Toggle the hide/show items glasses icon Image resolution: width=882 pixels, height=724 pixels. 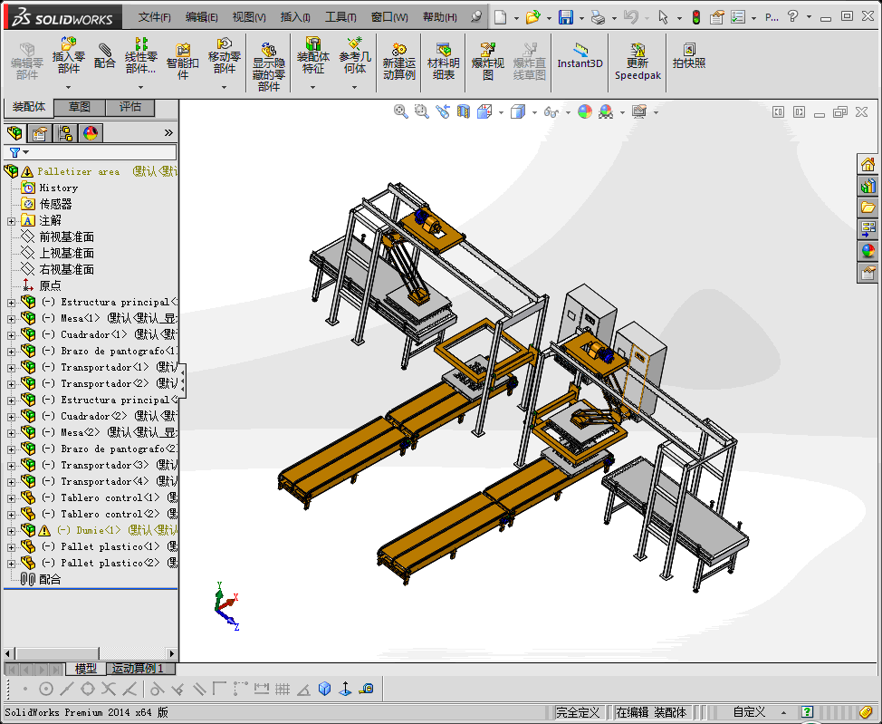point(550,111)
